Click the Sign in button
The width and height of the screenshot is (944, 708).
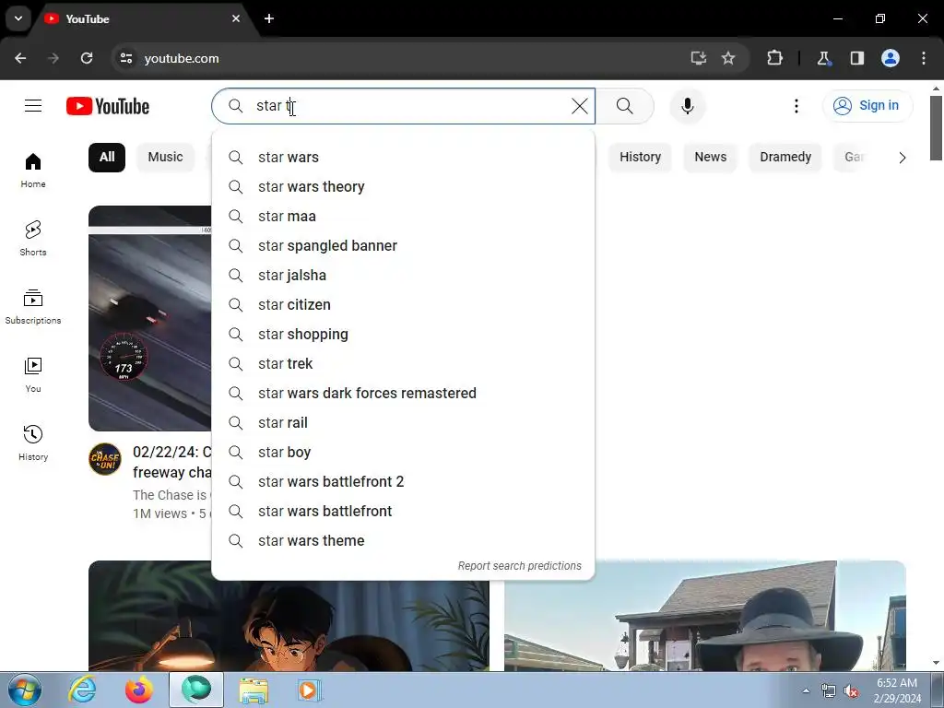point(867,105)
